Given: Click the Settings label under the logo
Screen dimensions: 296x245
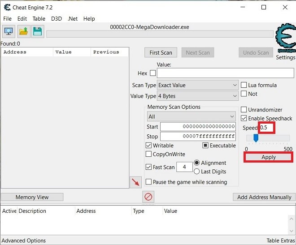Looking at the screenshot, I should coord(285,57).
